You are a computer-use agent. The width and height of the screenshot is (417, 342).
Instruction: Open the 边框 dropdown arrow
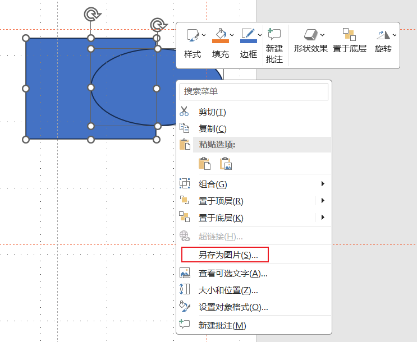pyautogui.click(x=260, y=35)
